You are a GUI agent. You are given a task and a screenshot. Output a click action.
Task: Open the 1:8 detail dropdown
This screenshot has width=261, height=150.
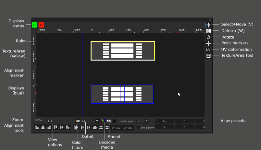[x=97, y=121]
